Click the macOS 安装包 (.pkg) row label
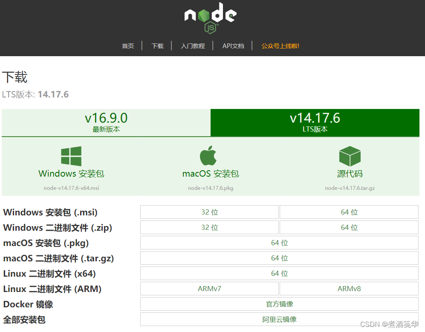425x332 pixels. (x=46, y=243)
